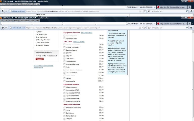Check the 5 Superstations checkbox
This screenshot has width=194, height=121.
click(x=64, y=87)
